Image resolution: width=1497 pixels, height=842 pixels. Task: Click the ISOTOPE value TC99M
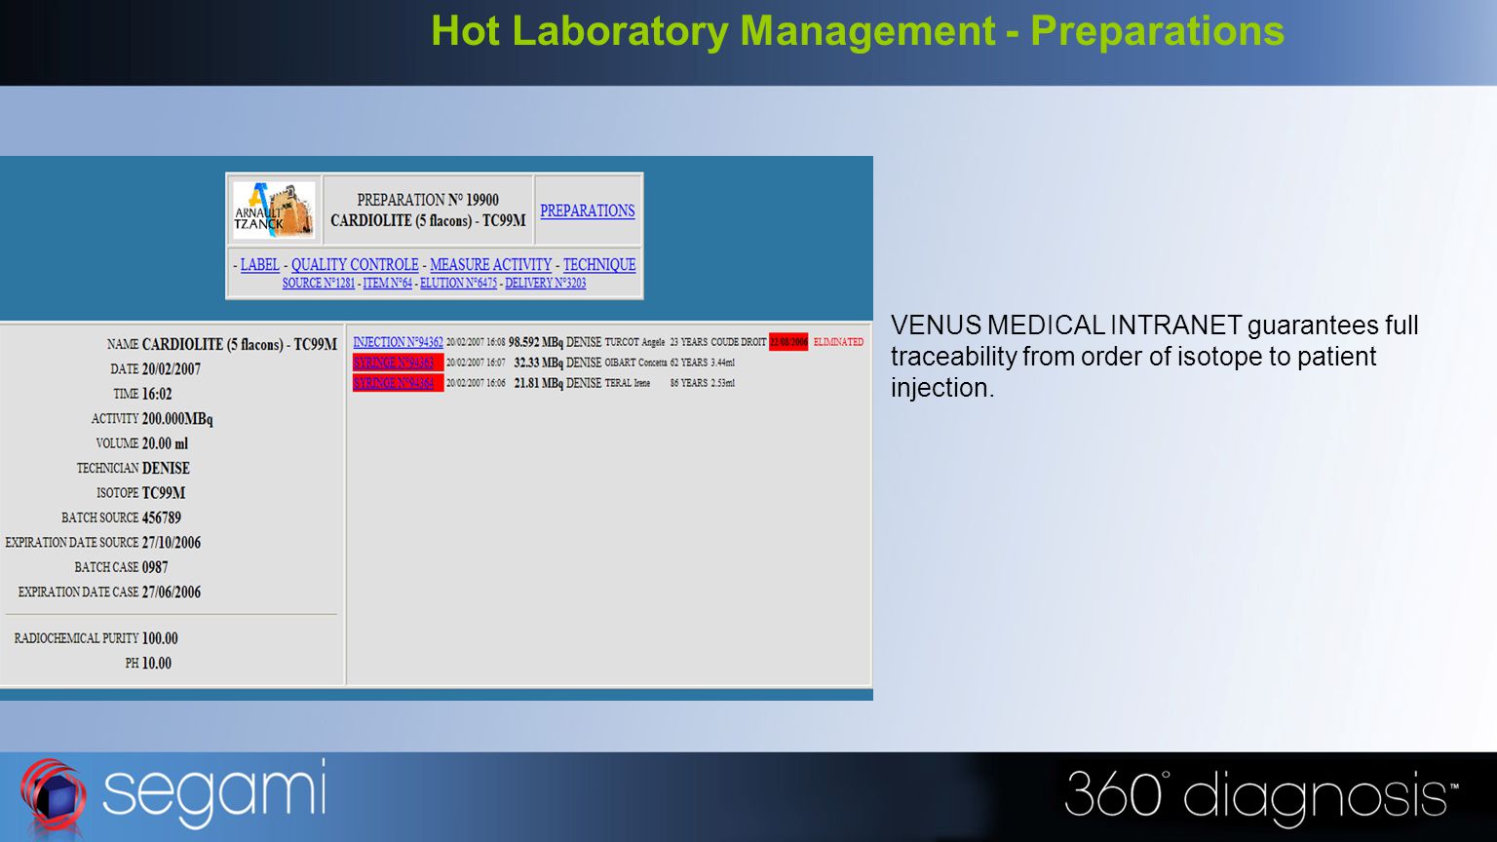pos(164,493)
